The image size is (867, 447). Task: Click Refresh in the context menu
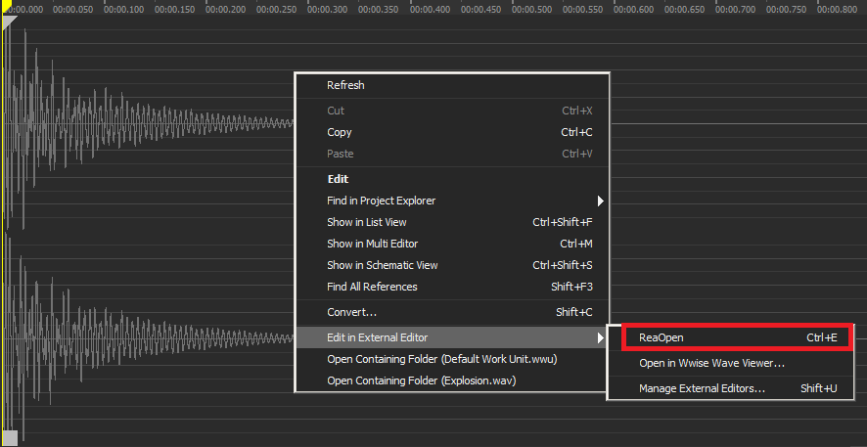click(x=452, y=85)
